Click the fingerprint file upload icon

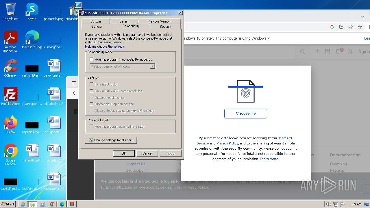246,91
